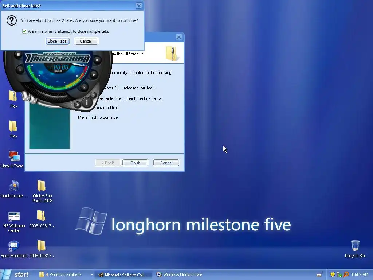Cancel the Exit and close tabs dialog
Viewport: 373px width, 280px height.
click(86, 41)
